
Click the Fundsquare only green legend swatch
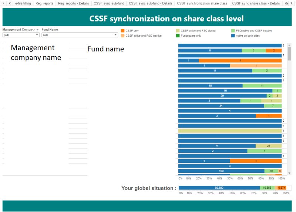pos(178,36)
